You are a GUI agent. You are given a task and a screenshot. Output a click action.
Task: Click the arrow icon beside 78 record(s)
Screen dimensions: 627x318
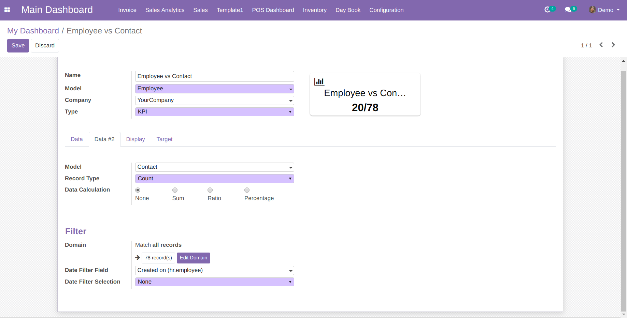coord(138,258)
